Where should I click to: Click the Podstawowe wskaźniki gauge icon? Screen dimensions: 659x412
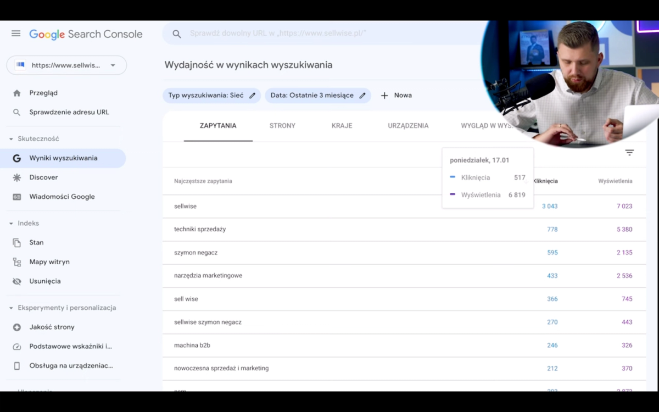[17, 347]
